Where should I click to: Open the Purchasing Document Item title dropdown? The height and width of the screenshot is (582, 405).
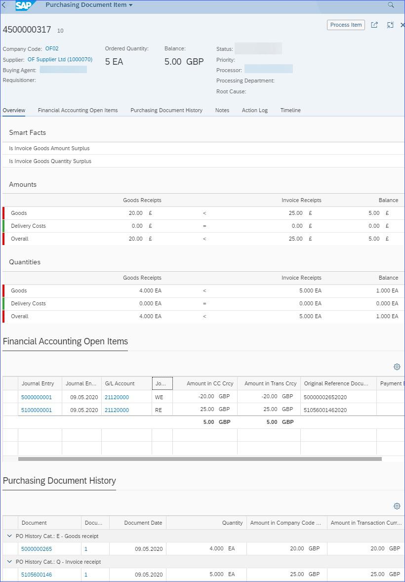click(x=89, y=5)
